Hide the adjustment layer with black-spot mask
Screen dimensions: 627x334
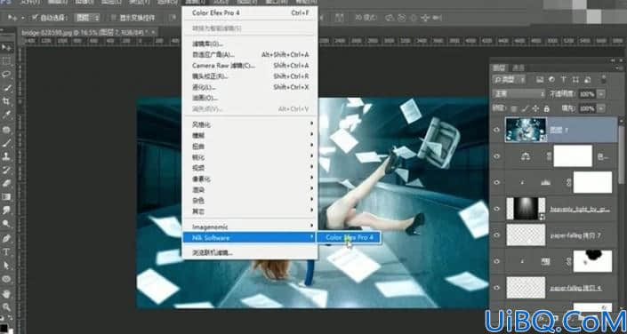coord(496,261)
